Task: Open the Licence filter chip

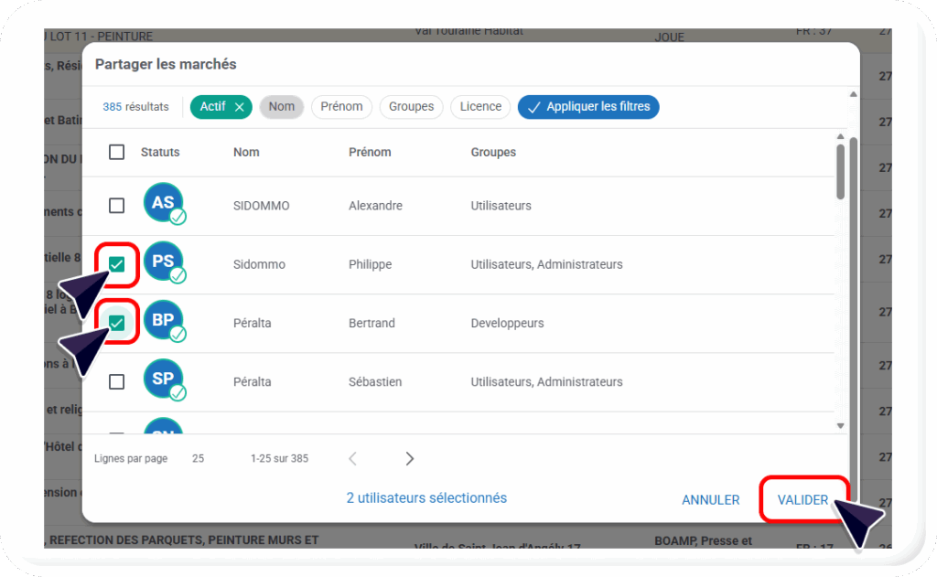Action: [480, 107]
